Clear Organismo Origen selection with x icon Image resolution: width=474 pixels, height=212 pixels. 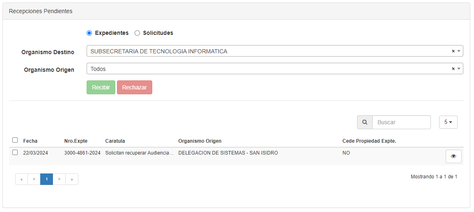[x=453, y=69]
